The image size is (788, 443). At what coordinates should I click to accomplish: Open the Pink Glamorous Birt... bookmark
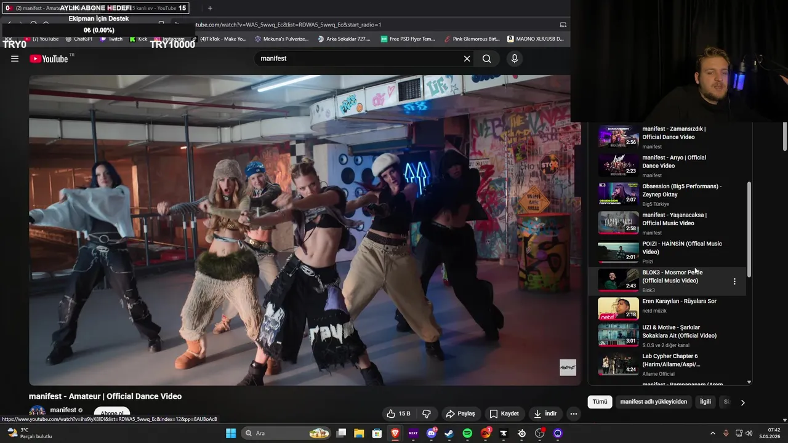click(472, 39)
